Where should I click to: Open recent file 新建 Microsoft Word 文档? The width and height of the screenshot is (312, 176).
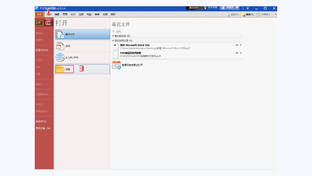[177, 46]
